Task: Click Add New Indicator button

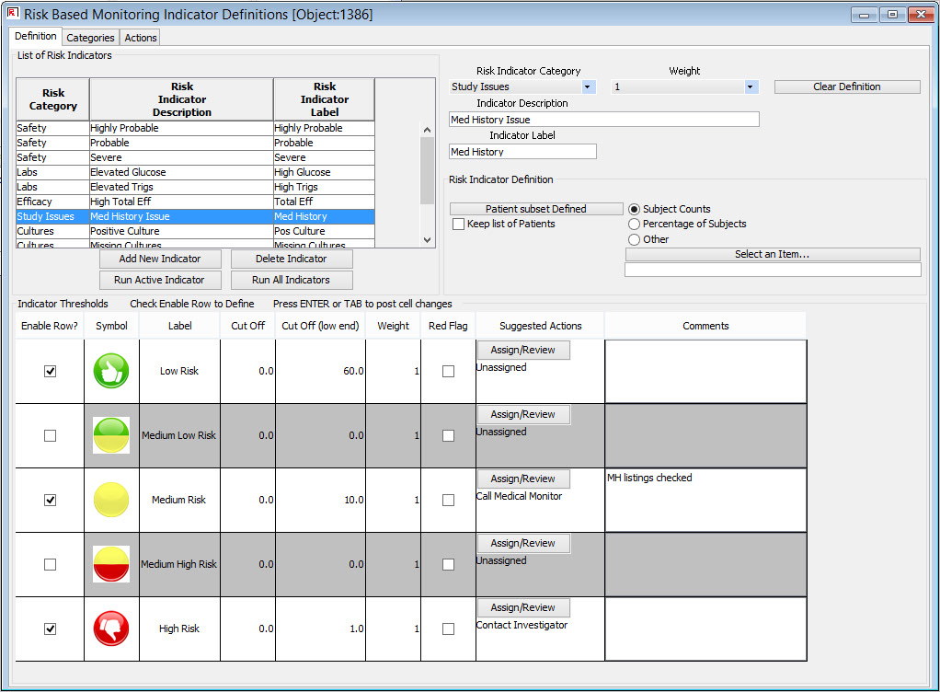Action: (x=160, y=259)
